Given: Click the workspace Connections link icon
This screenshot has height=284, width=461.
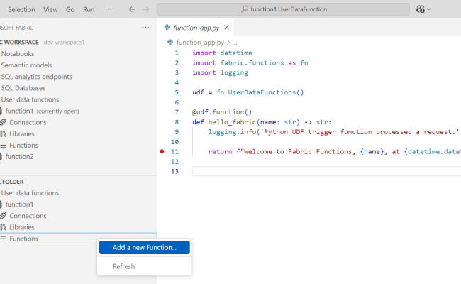Looking at the screenshot, I should [x=3, y=122].
